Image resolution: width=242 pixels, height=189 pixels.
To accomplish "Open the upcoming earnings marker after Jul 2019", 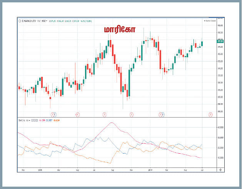I will pyautogui.click(x=210, y=114).
